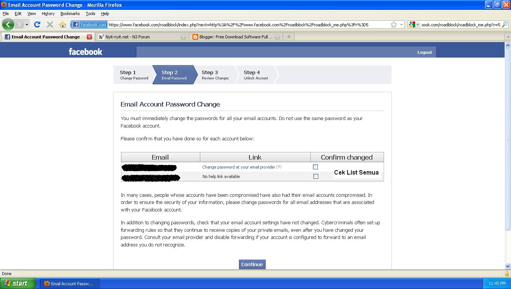Go to the Home page icon

pos(63,24)
